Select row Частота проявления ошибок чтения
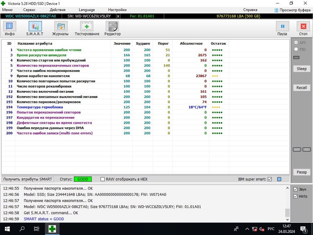Viewport: 313px width, 235px height. pyautogui.click(x=146, y=50)
